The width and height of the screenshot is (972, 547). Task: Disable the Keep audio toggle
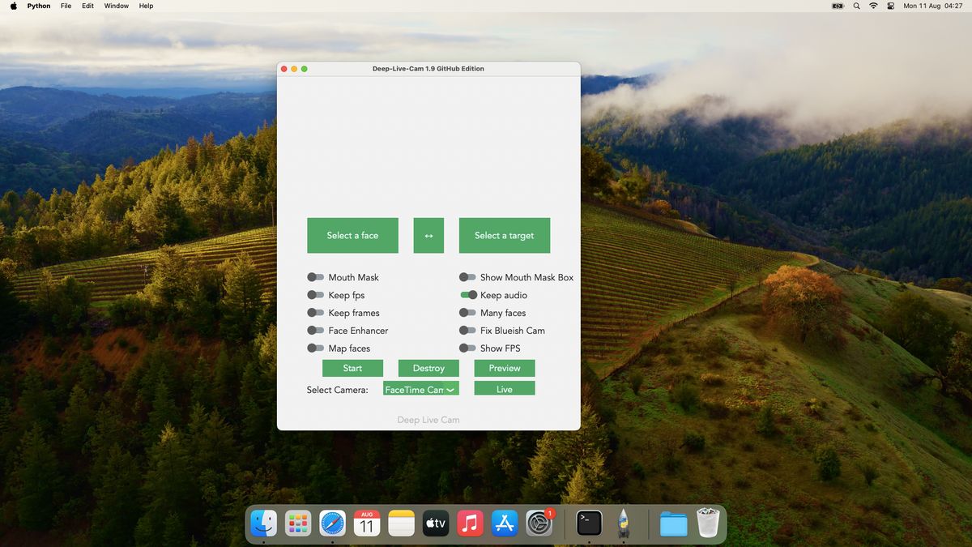tap(468, 295)
